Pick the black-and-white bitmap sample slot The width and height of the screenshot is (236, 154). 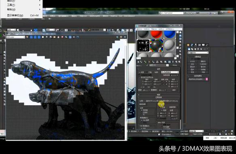pyautogui.click(x=143, y=46)
